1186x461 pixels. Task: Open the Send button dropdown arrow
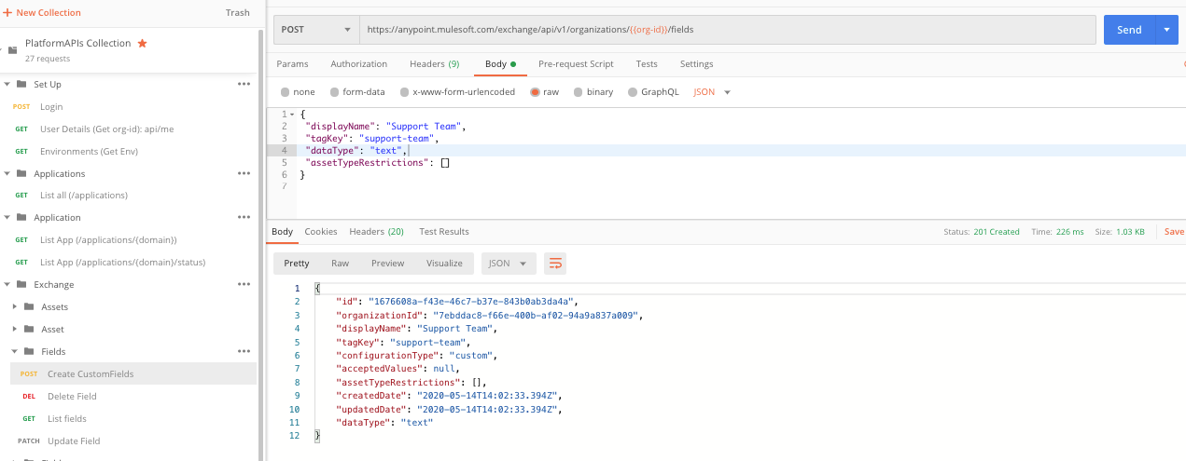click(x=1166, y=30)
